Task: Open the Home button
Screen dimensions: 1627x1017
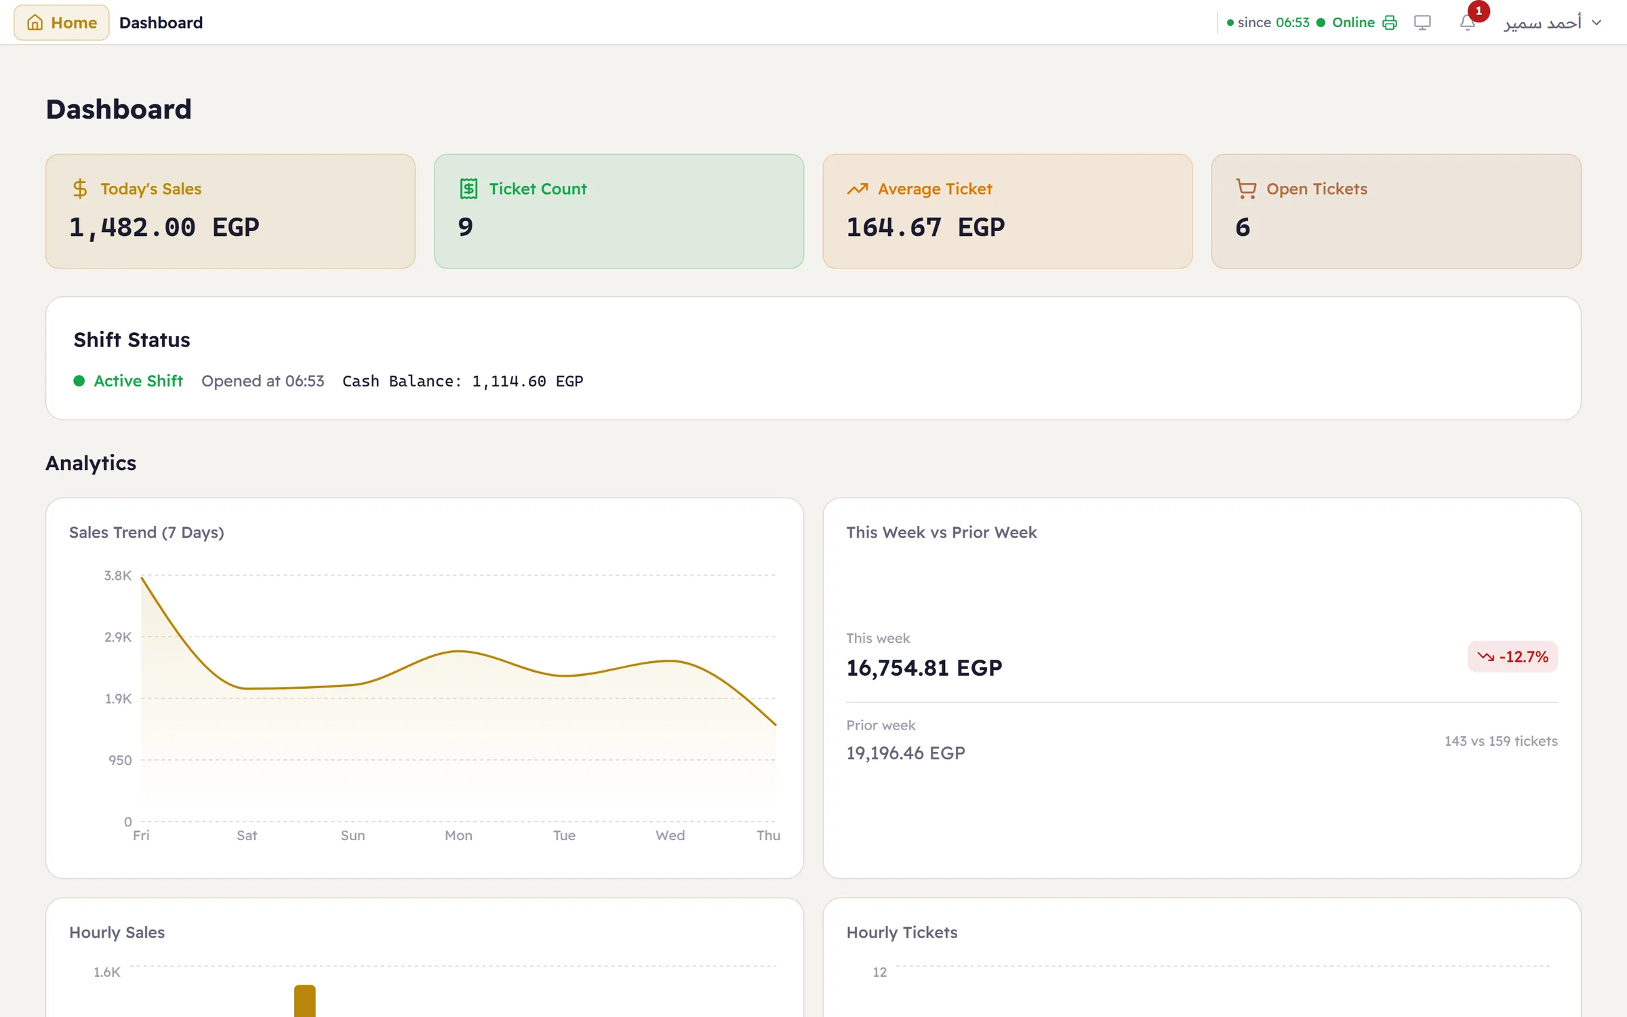Action: 62,22
